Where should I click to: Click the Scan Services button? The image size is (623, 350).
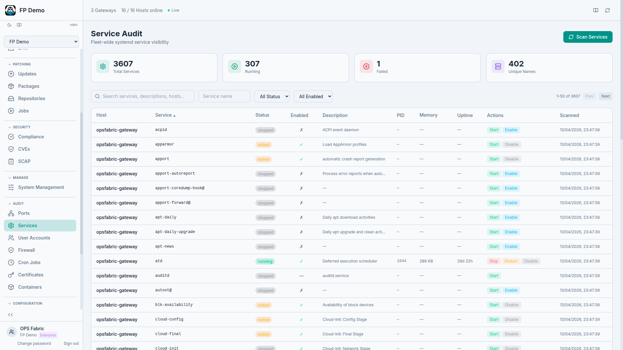(588, 37)
